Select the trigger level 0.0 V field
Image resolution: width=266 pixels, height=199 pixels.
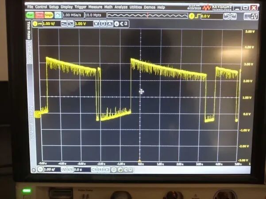coord(212,16)
